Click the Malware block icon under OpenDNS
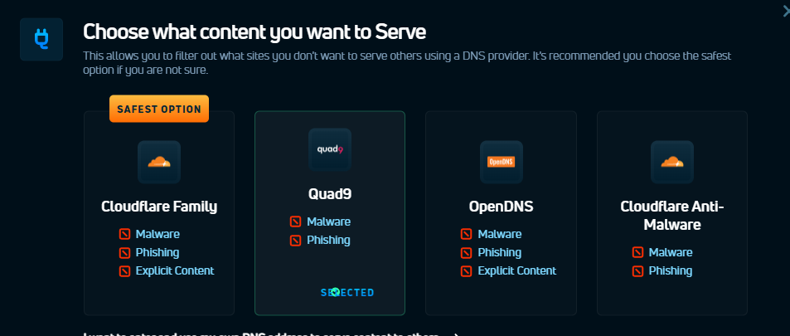The image size is (790, 336). coord(467,235)
